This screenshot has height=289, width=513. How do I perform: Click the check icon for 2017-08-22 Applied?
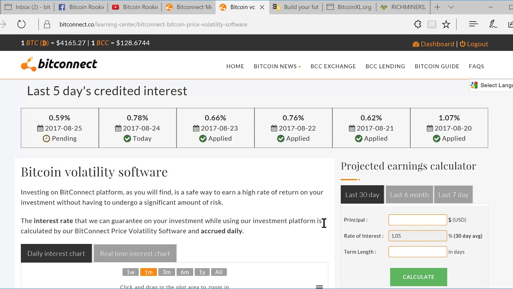pyautogui.click(x=281, y=138)
